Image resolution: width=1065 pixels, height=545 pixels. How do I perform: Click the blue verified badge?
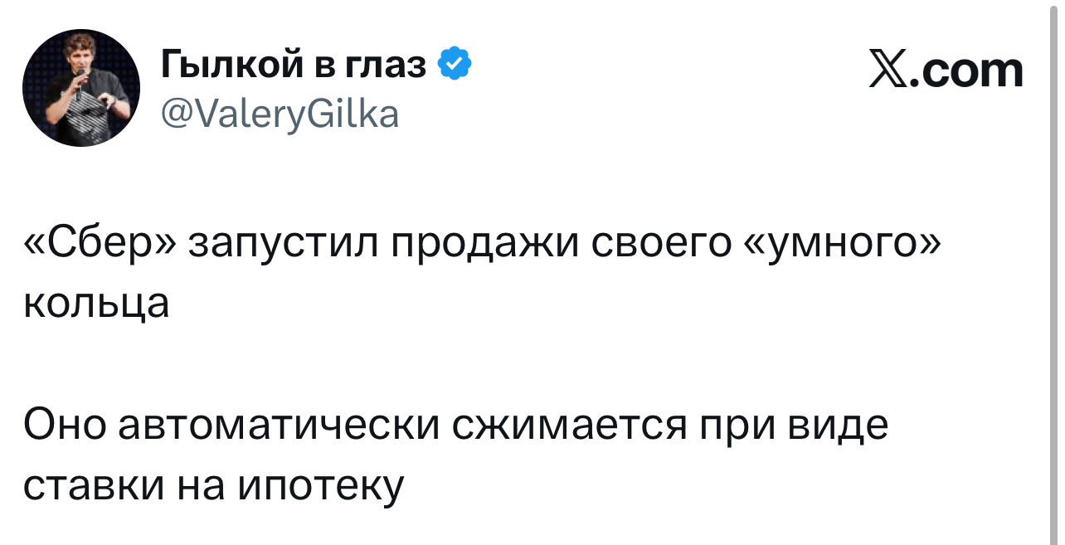click(455, 64)
